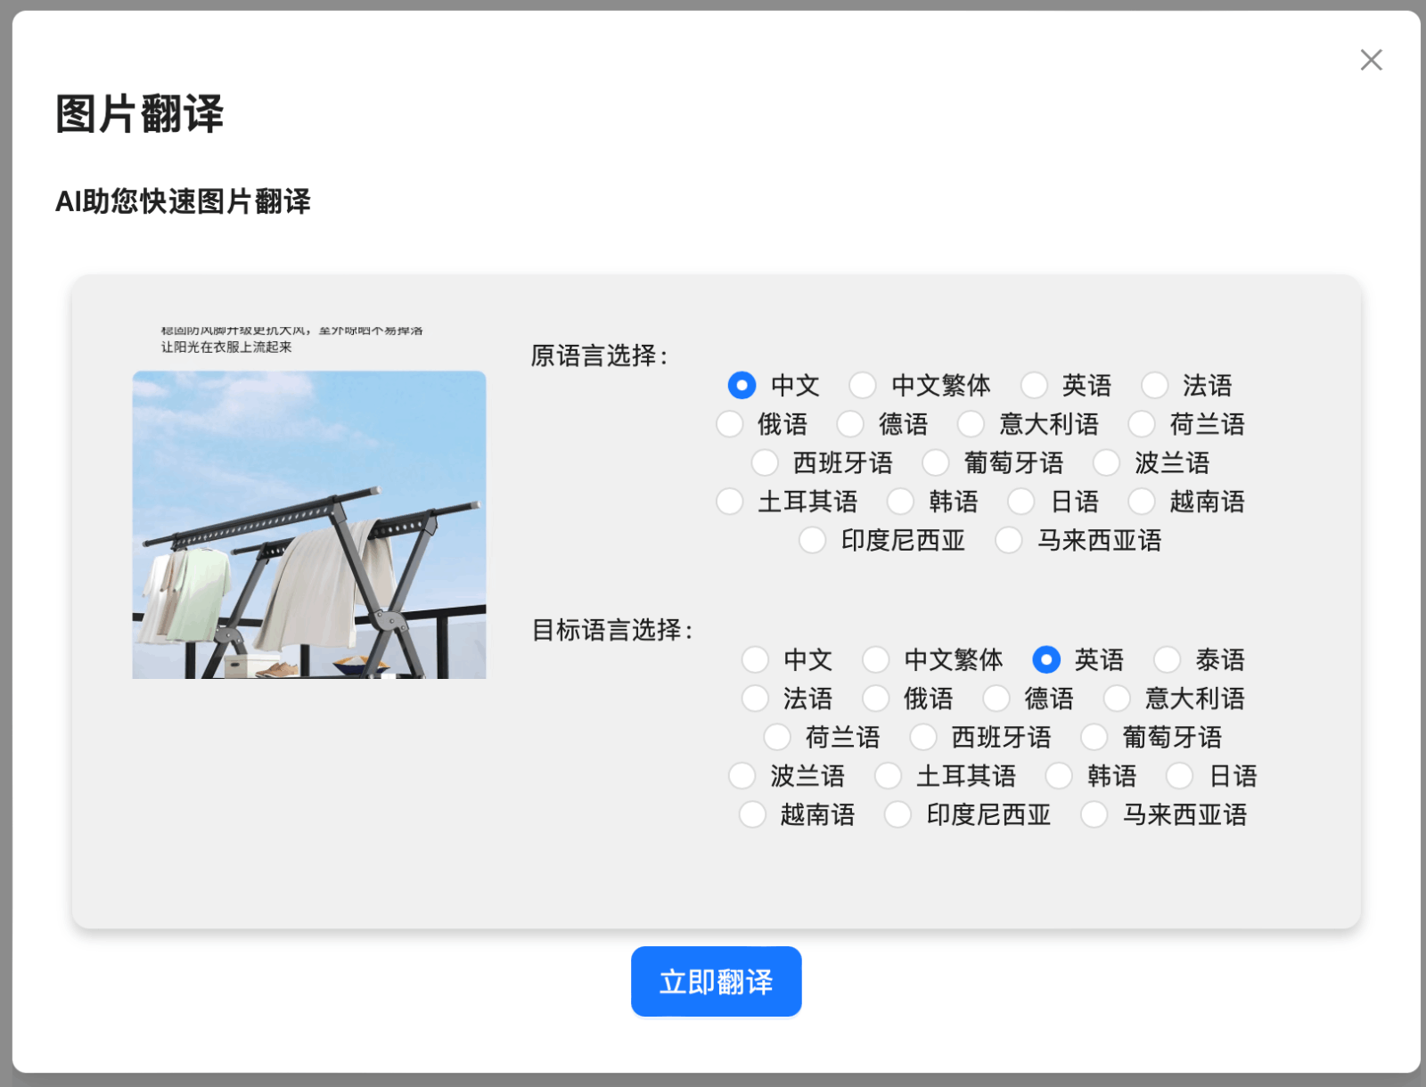Pick 马来西亚语 as target language
Screen dimensions: 1426x1087
click(1094, 814)
